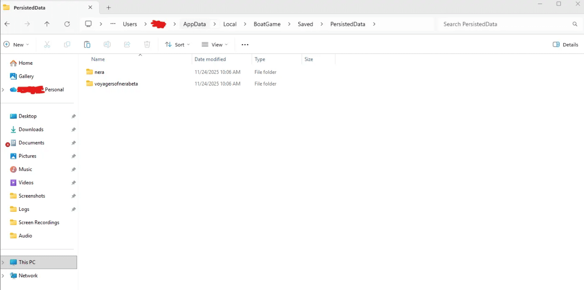Click the Paste clipboard icon

click(87, 44)
